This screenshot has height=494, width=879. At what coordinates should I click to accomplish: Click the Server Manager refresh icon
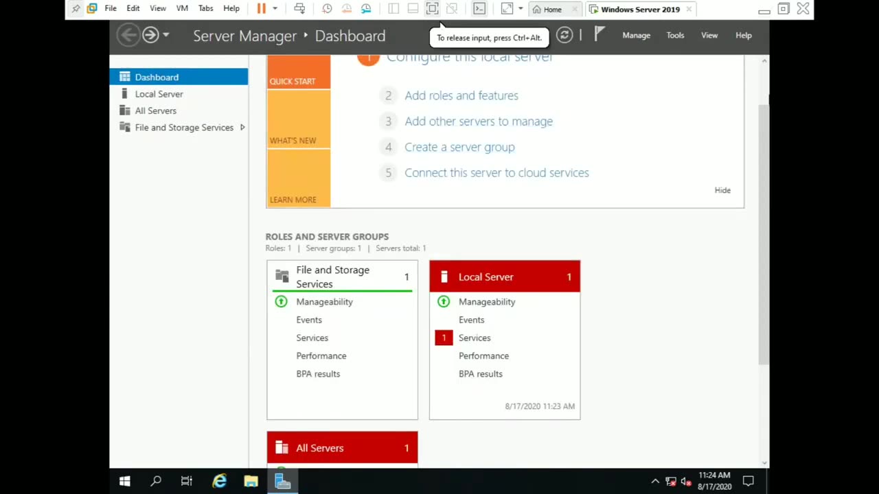[x=564, y=35]
